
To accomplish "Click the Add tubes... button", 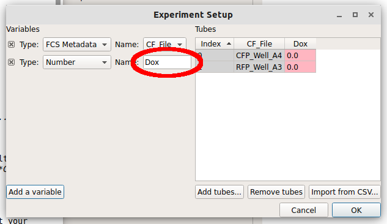I will (x=219, y=192).
